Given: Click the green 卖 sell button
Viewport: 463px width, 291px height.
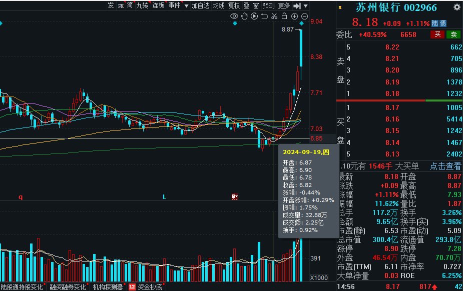Looking at the screenshot, I should click(454, 34).
